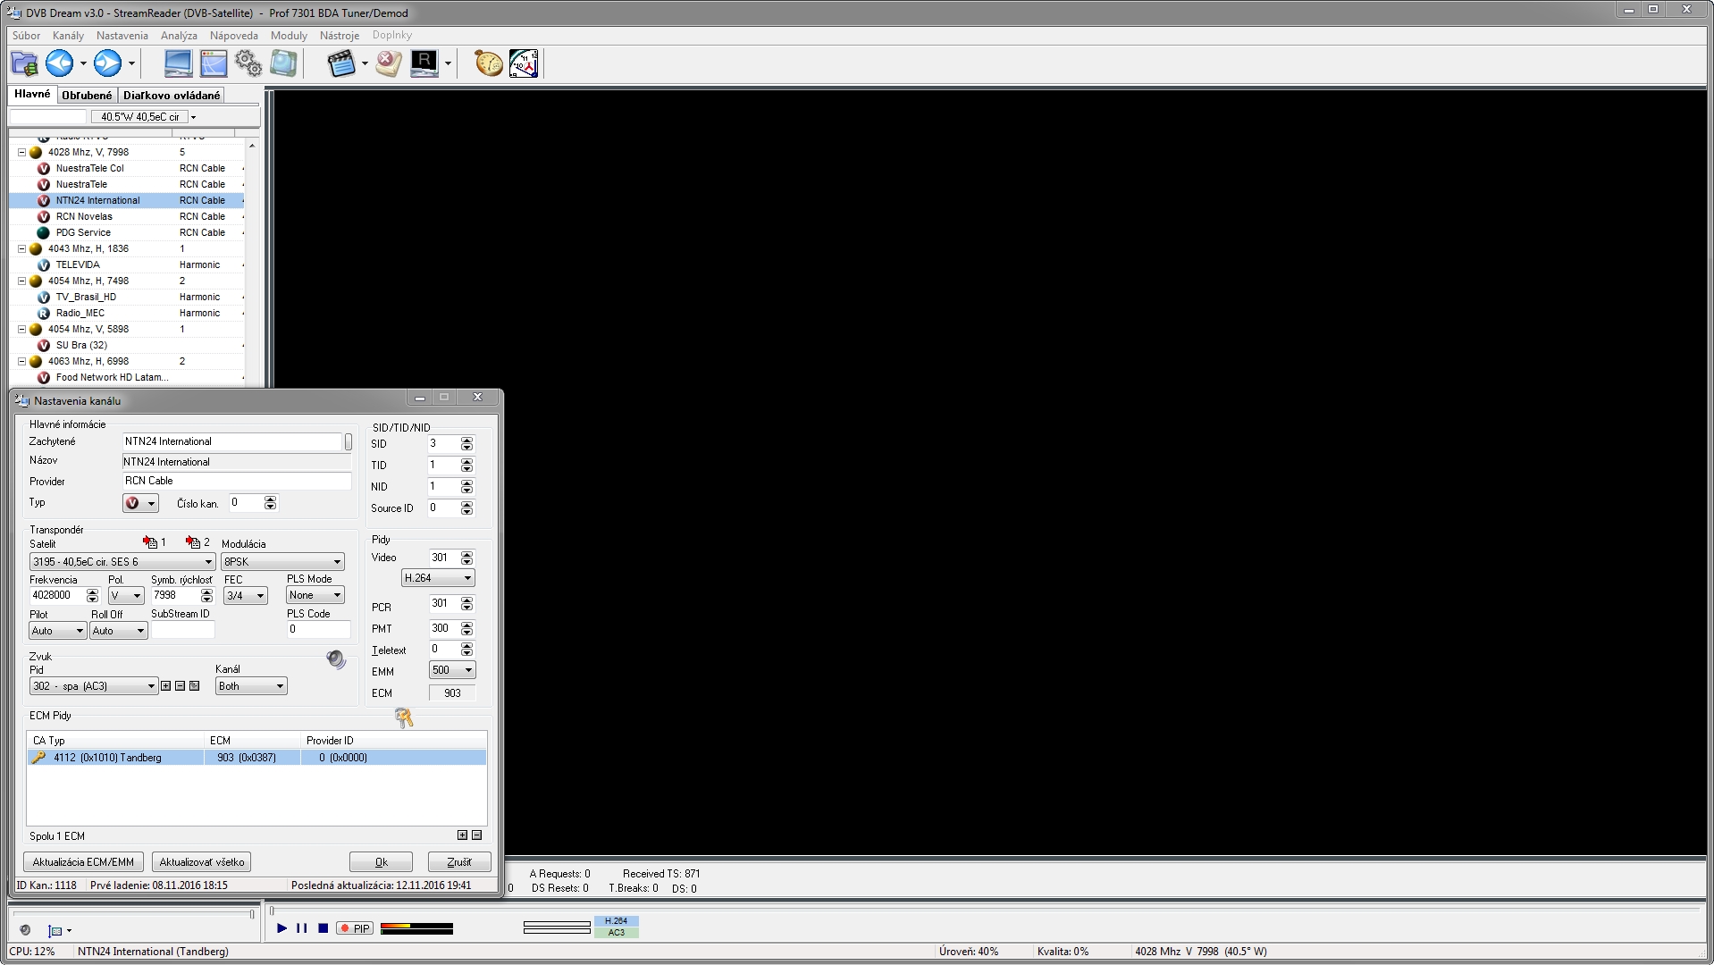Click the speaker icon in Zvuk section
Viewport: 1714px width, 965px height.
coord(336,660)
